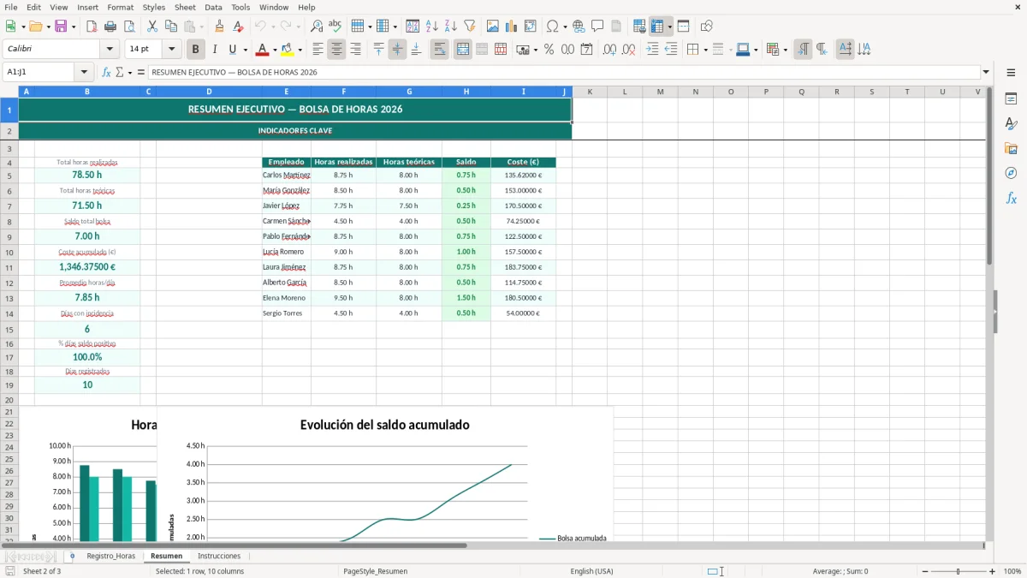1027x578 pixels.
Task: Open the Highlighting Color dropdown arrow
Action: coord(300,50)
